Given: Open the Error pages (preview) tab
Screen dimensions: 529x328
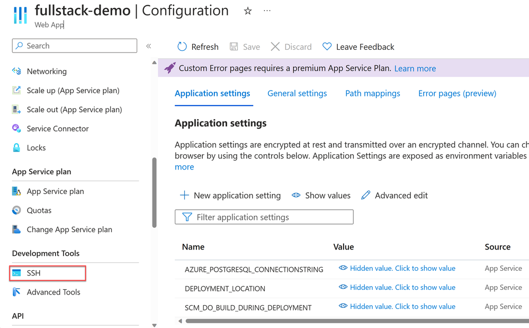Looking at the screenshot, I should [458, 93].
